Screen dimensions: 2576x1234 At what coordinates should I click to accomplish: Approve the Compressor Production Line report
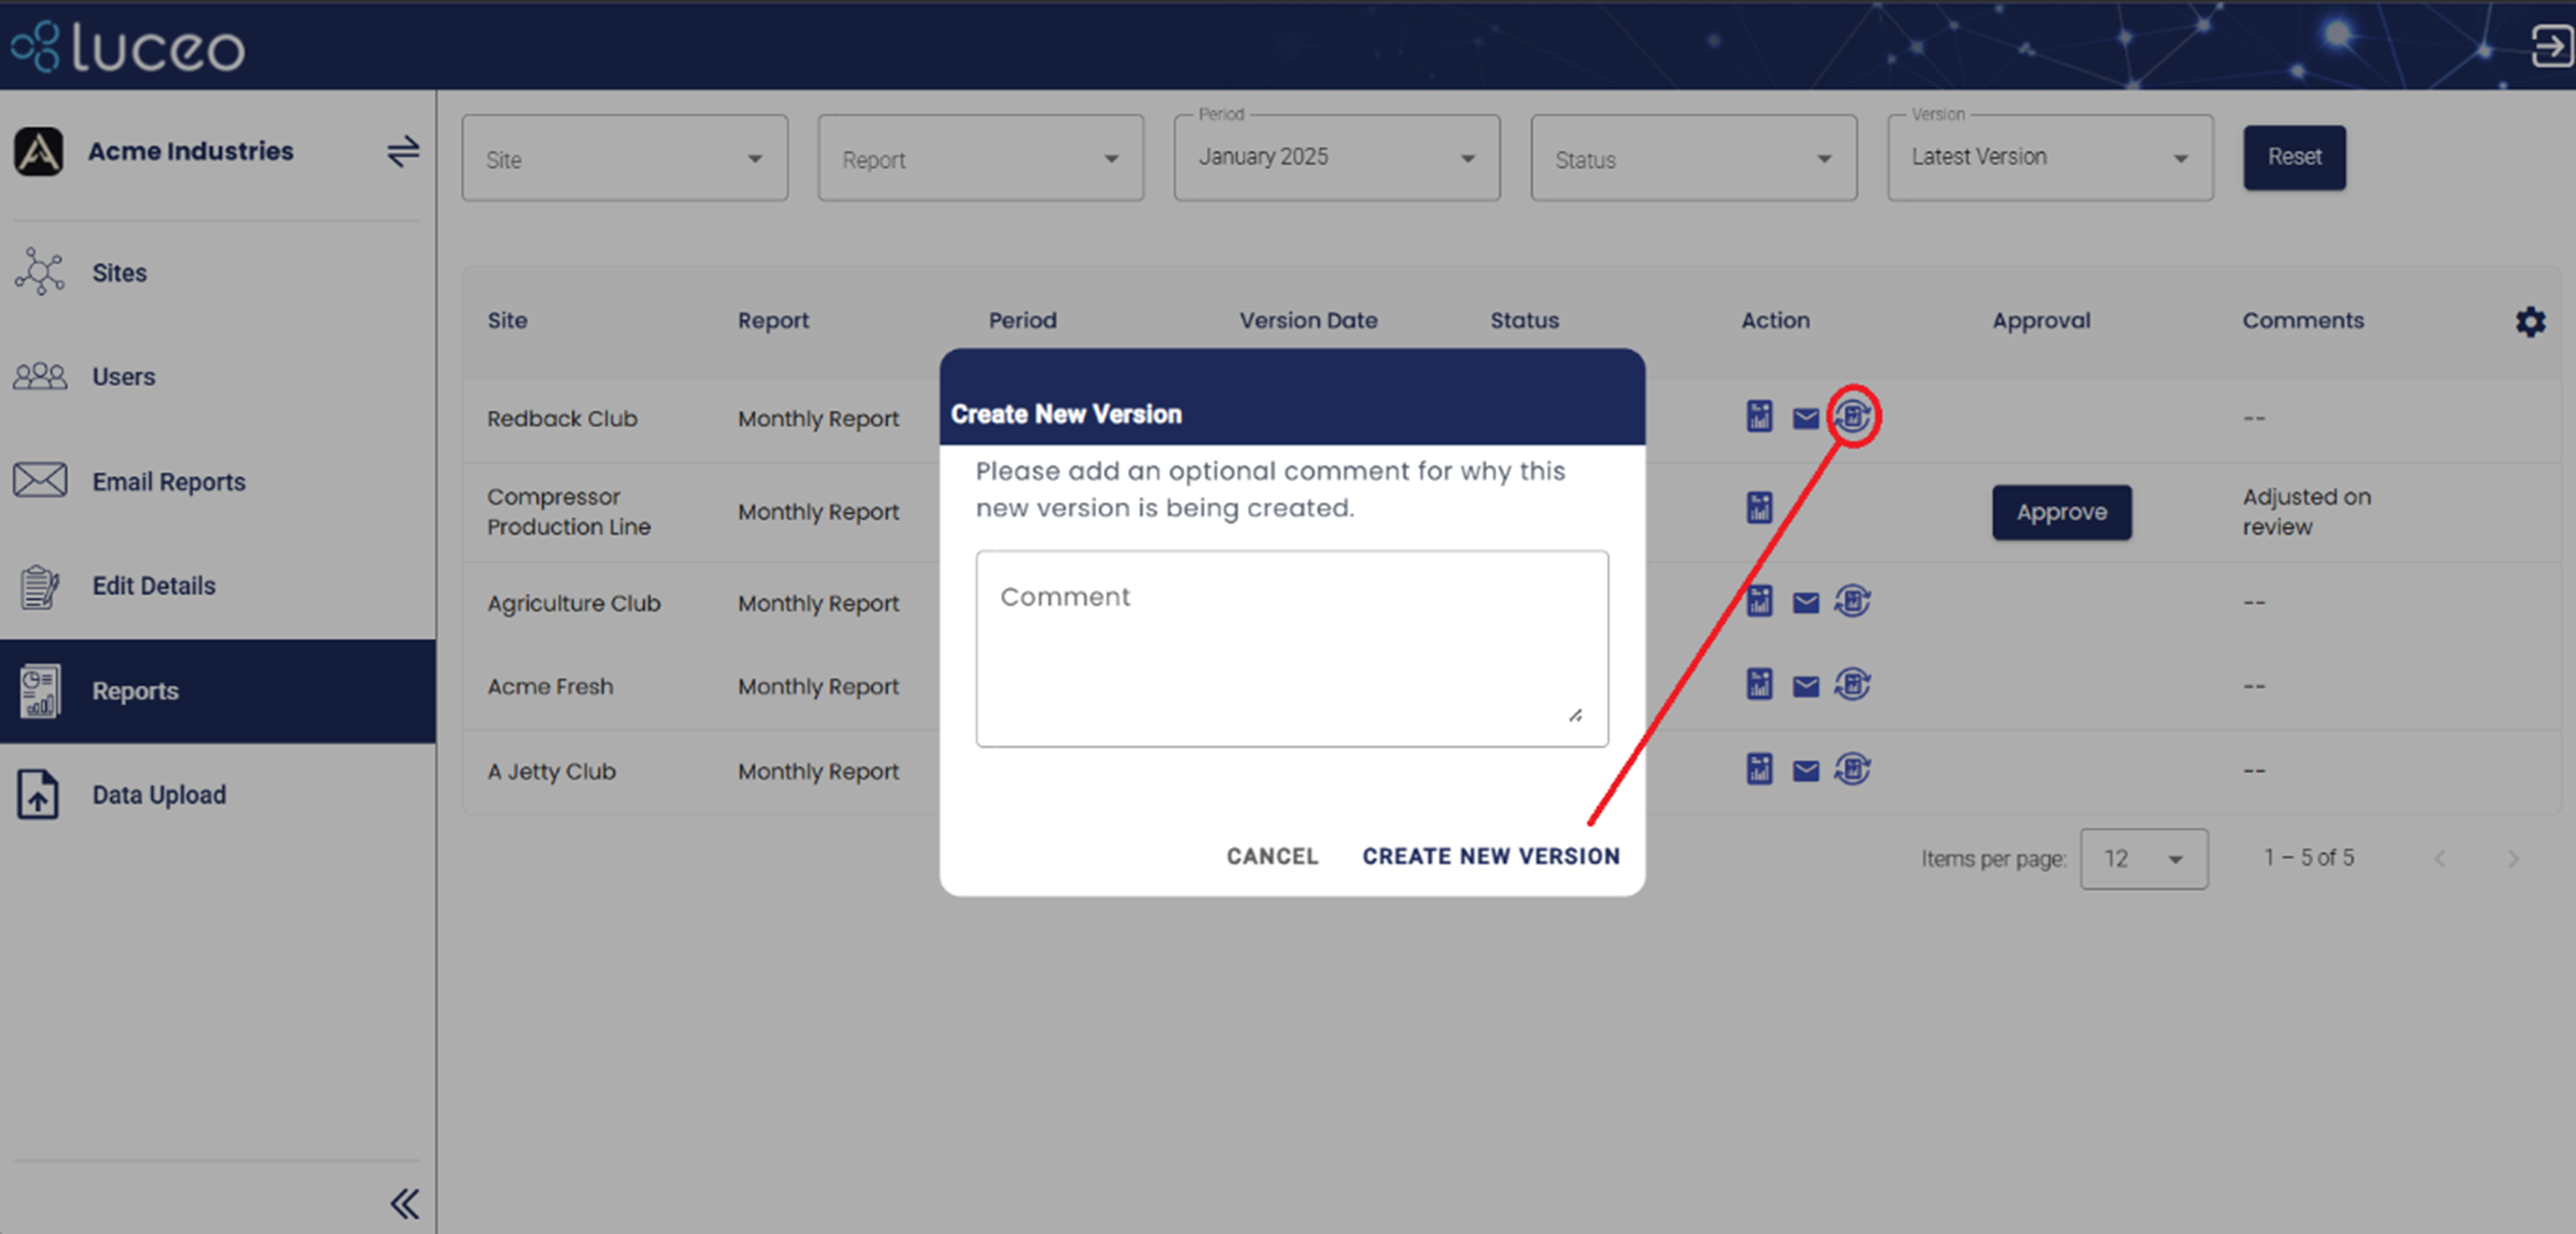click(x=2061, y=512)
